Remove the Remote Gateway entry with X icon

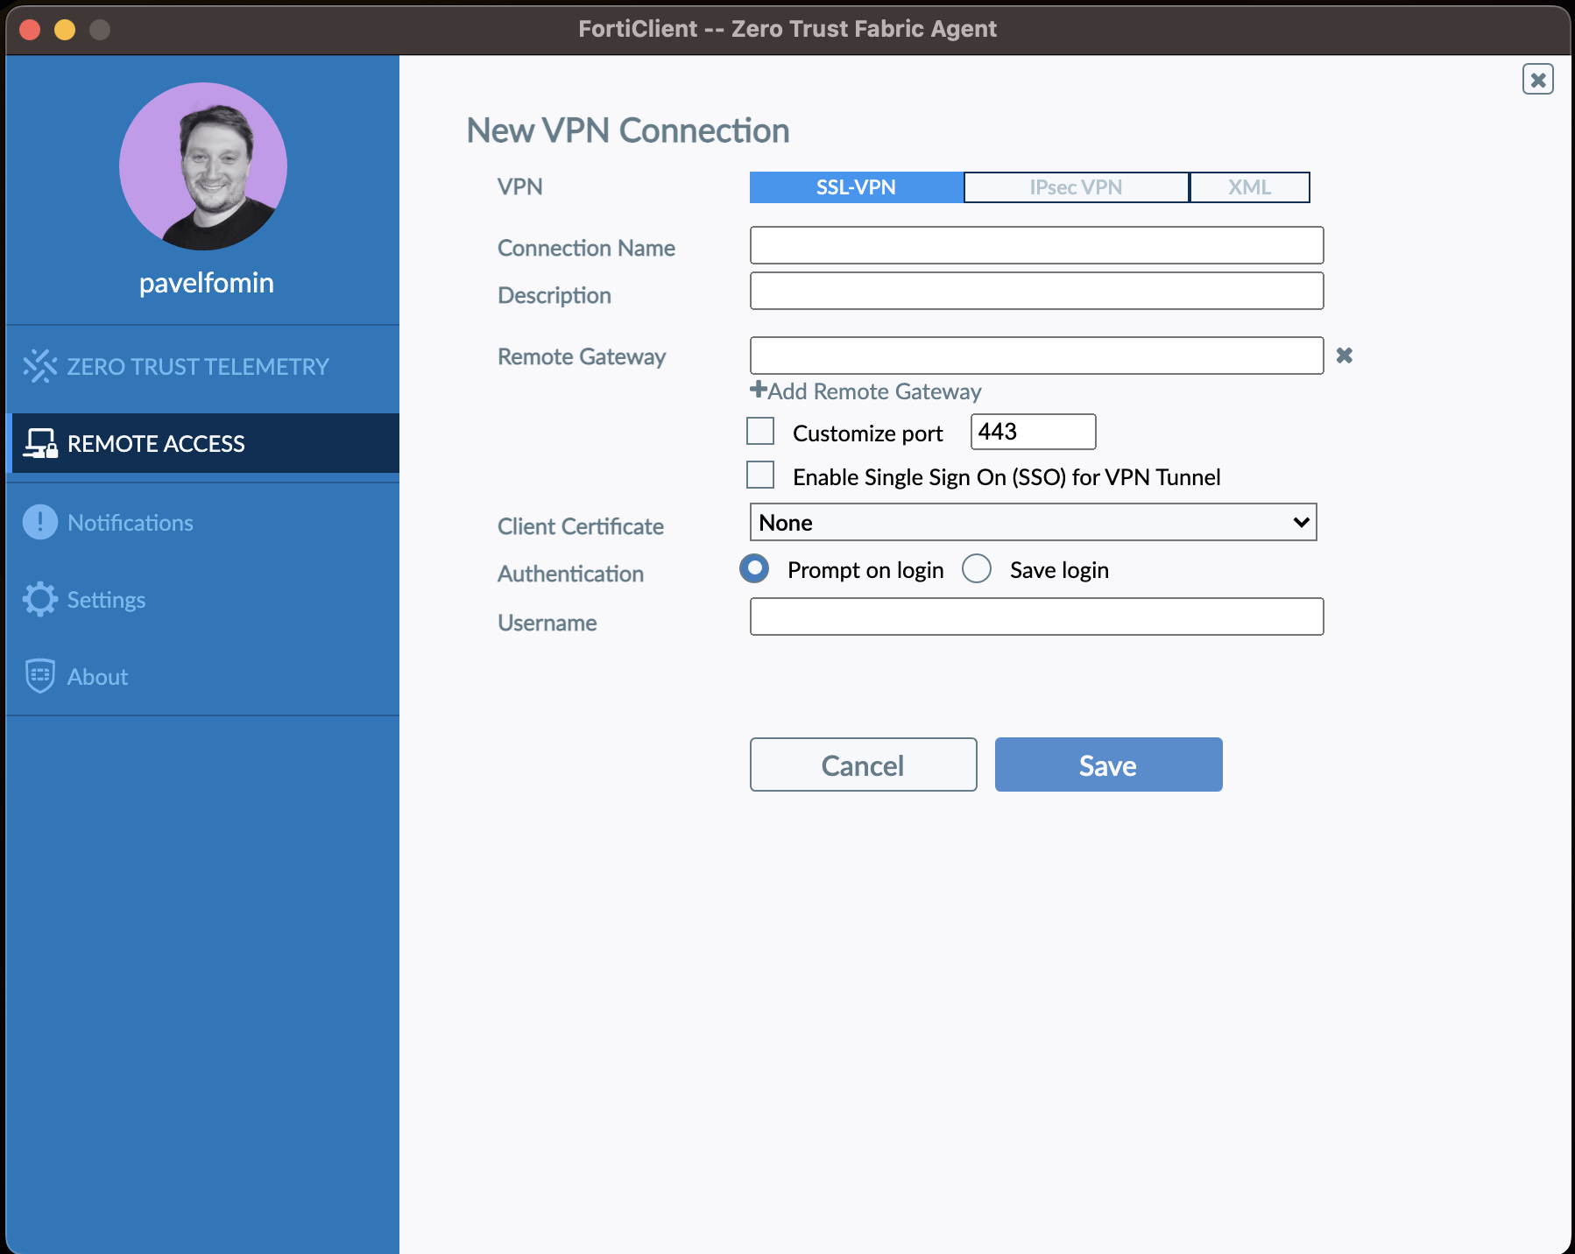[x=1344, y=356]
